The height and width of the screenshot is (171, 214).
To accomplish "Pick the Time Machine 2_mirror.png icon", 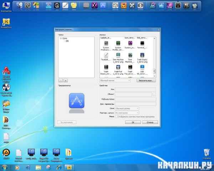I will point(118,55).
